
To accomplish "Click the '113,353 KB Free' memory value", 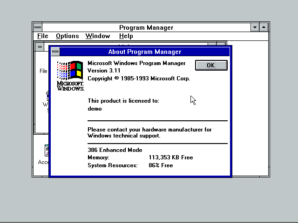I will 171,157.
